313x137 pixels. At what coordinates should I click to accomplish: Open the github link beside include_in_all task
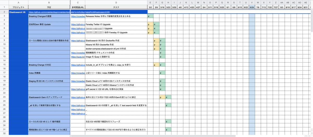click(78, 65)
